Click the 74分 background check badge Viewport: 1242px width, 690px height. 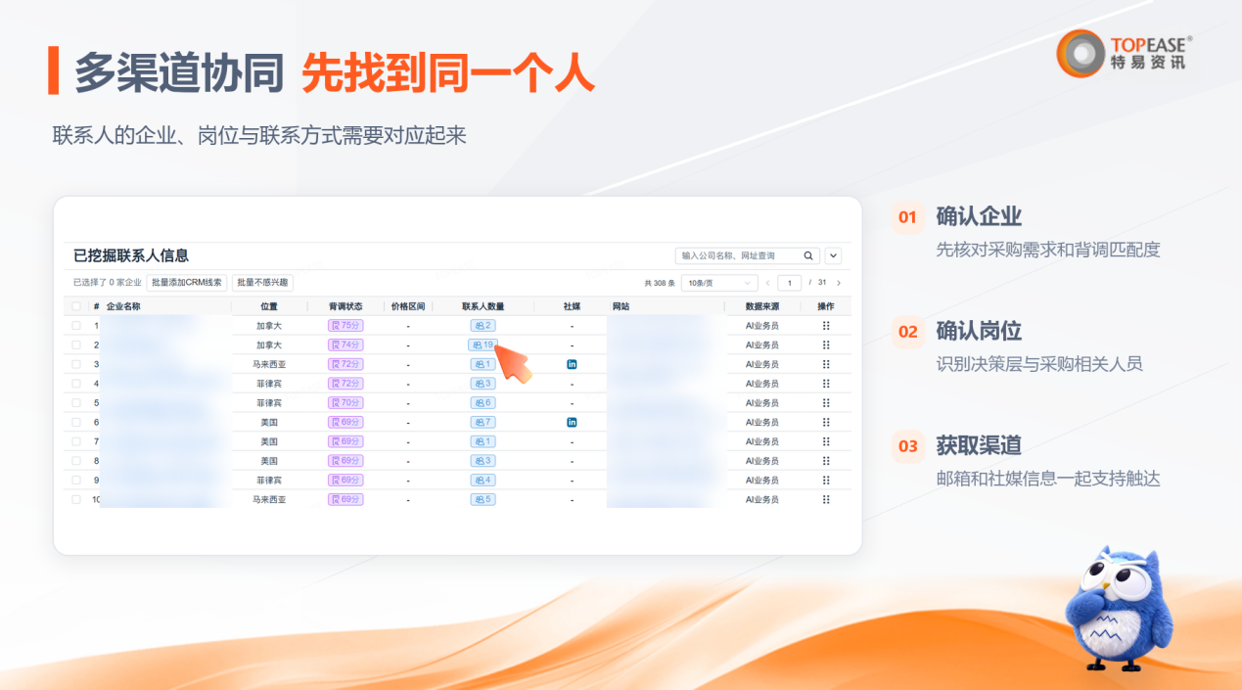click(x=345, y=345)
